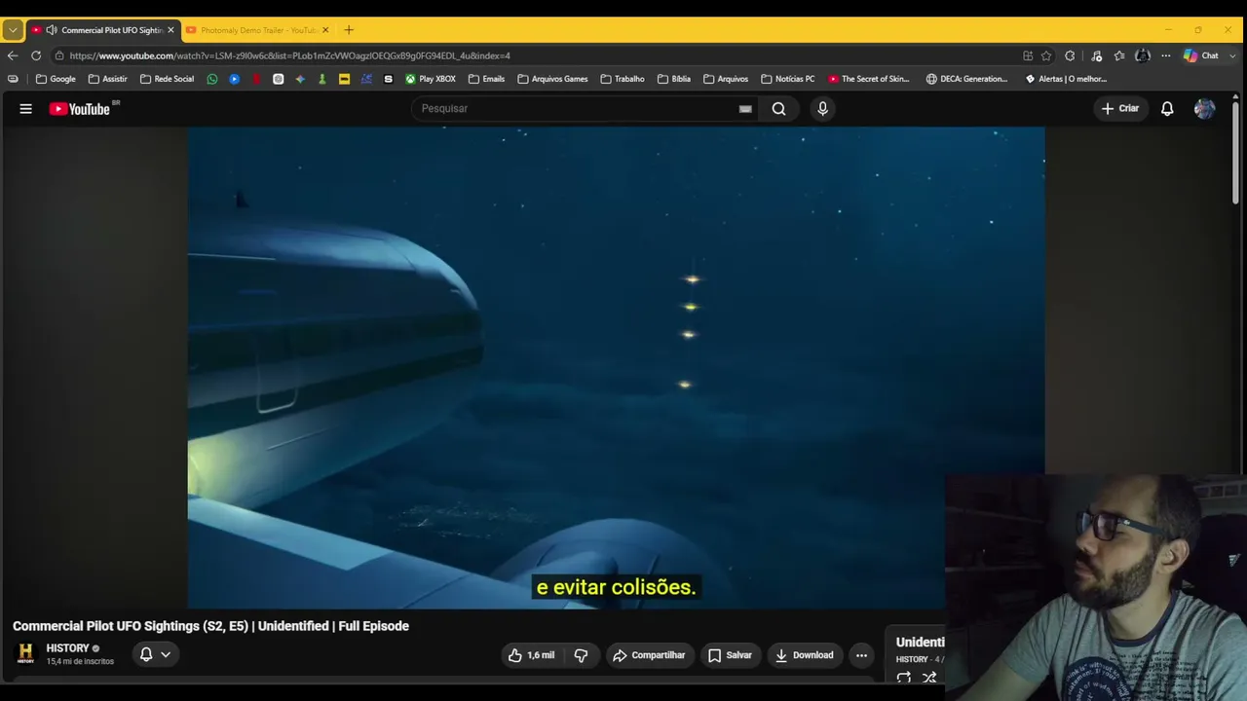The height and width of the screenshot is (701, 1247).
Task: Click the UFO video player frame
Action: pos(616,368)
